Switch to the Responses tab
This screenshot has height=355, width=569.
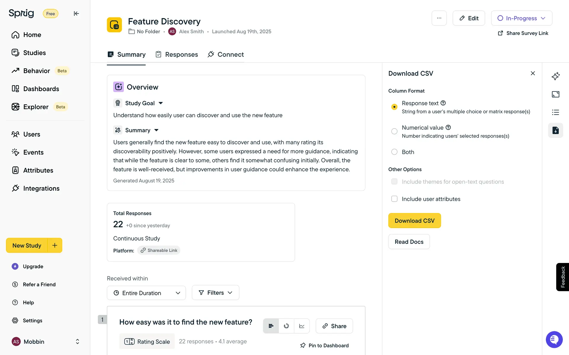[177, 54]
